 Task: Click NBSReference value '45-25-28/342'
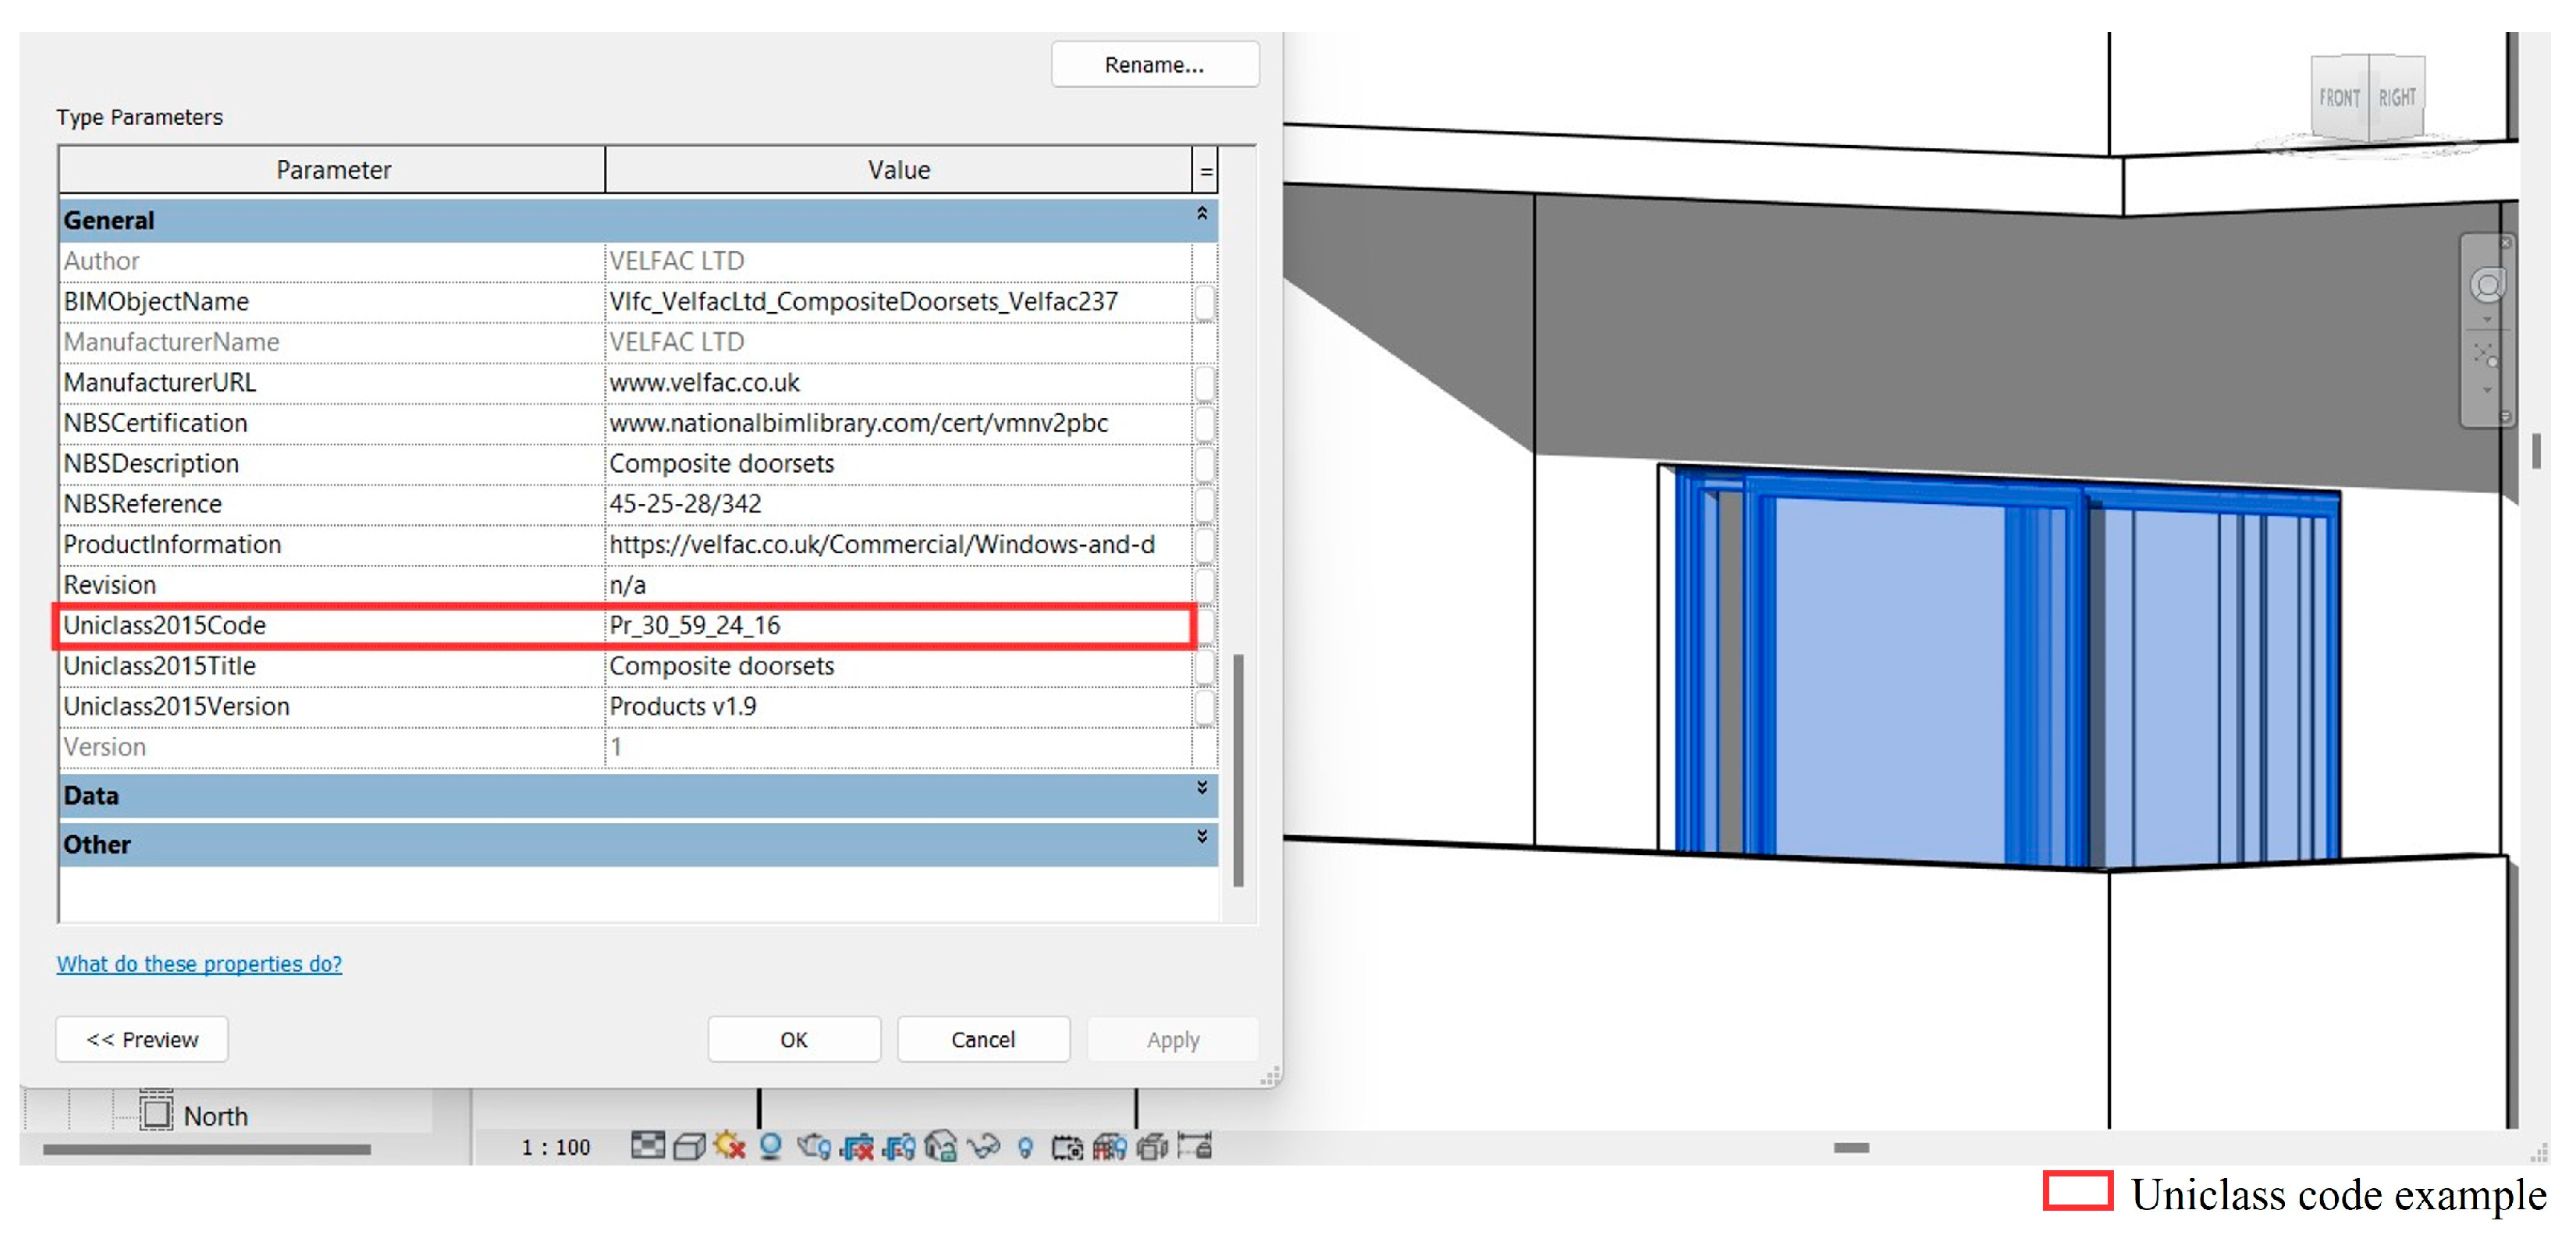coord(685,504)
